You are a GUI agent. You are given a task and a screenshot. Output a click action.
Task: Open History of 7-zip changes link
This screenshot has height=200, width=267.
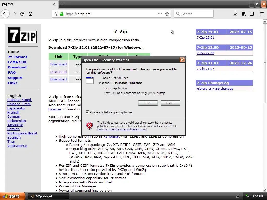click(215, 89)
